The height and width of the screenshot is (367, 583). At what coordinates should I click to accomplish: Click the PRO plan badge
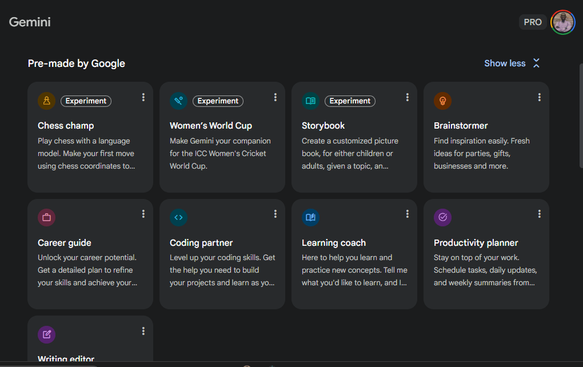532,22
